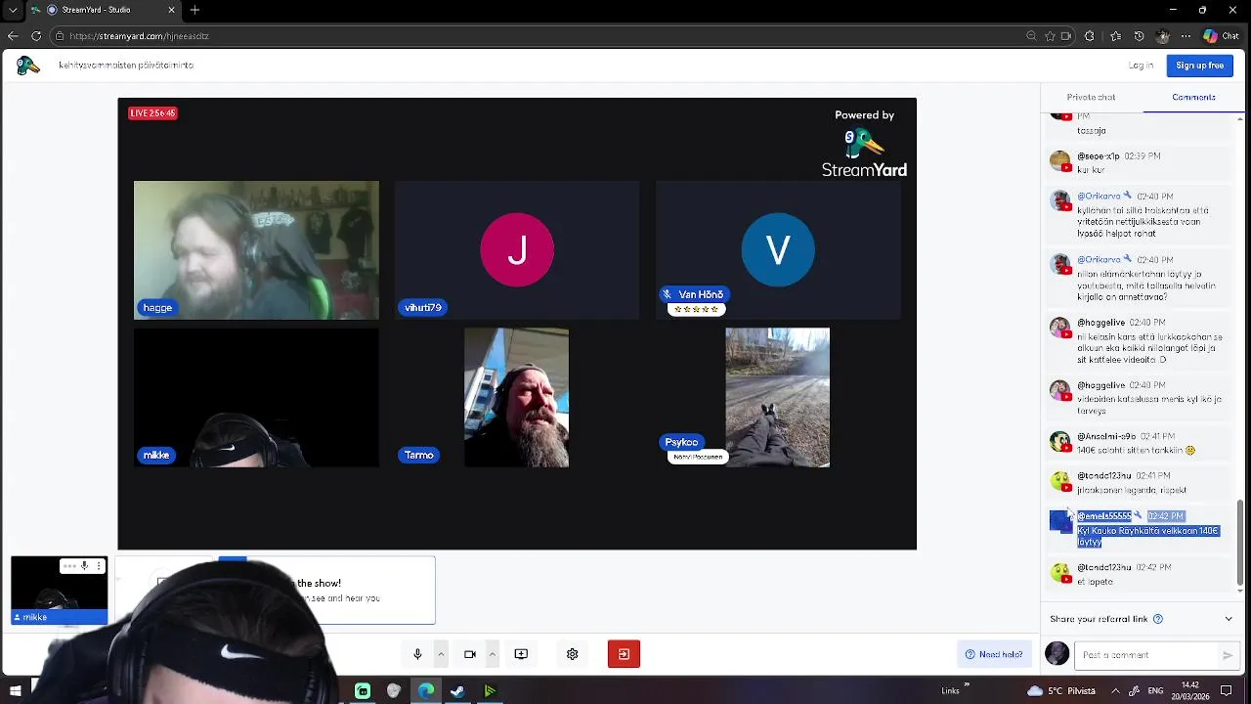Mute the microphone in the bottom toolbar
The height and width of the screenshot is (704, 1251).
pyautogui.click(x=417, y=654)
